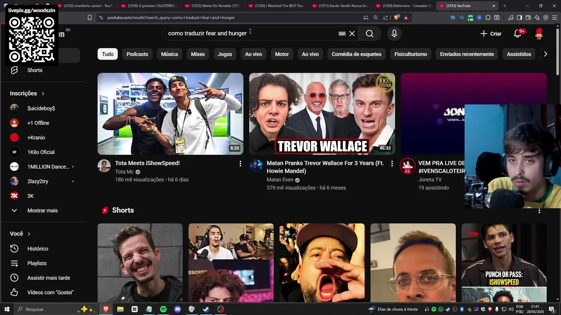Open Brave Leo AI sparkle icon
This screenshot has width=561, height=315.
[537, 17]
